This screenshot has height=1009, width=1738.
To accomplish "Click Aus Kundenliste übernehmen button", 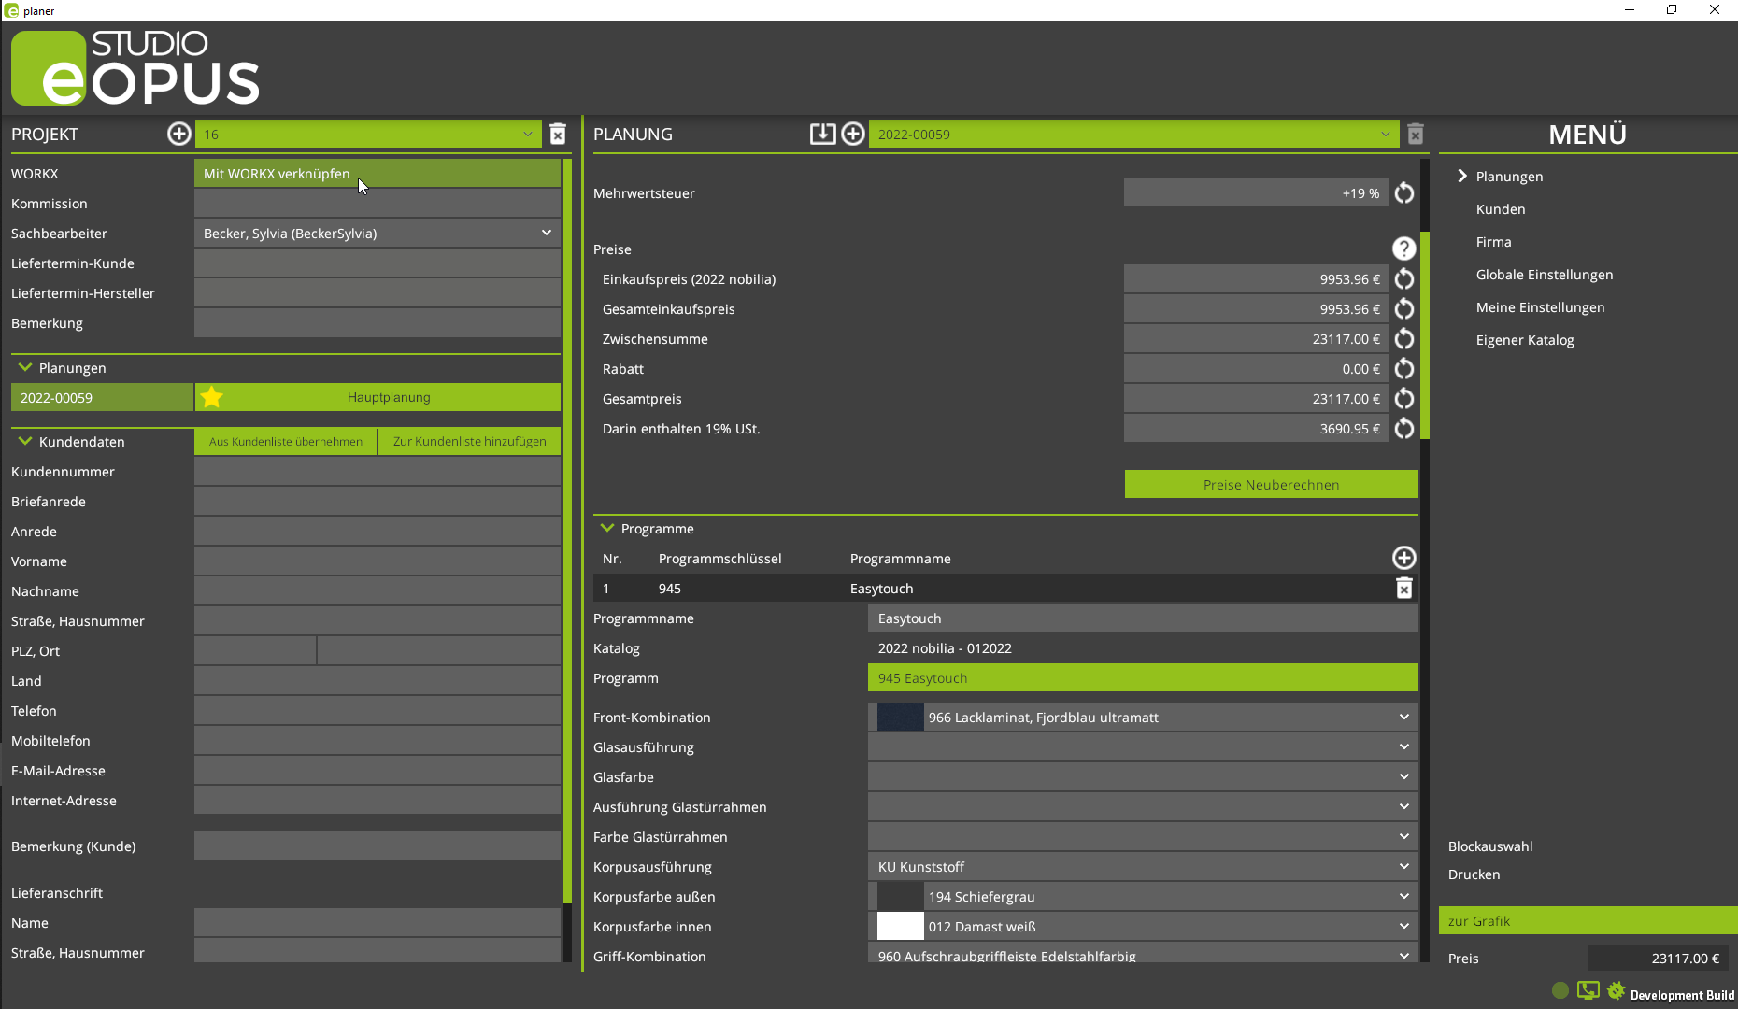I will [x=285, y=441].
